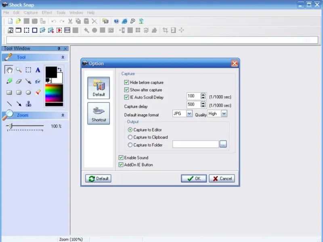
Task: Click the Capture delay 500 field
Action: click(194, 104)
